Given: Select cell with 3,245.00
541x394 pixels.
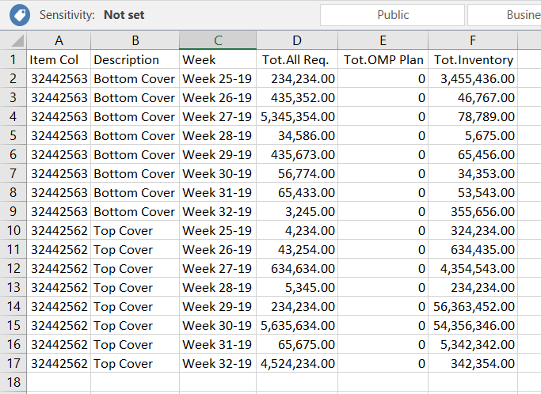Looking at the screenshot, I should [x=297, y=211].
